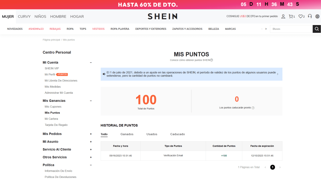Select the MUJER department tab
Viewport: 321px width, 182px height.
pyautogui.click(x=8, y=17)
